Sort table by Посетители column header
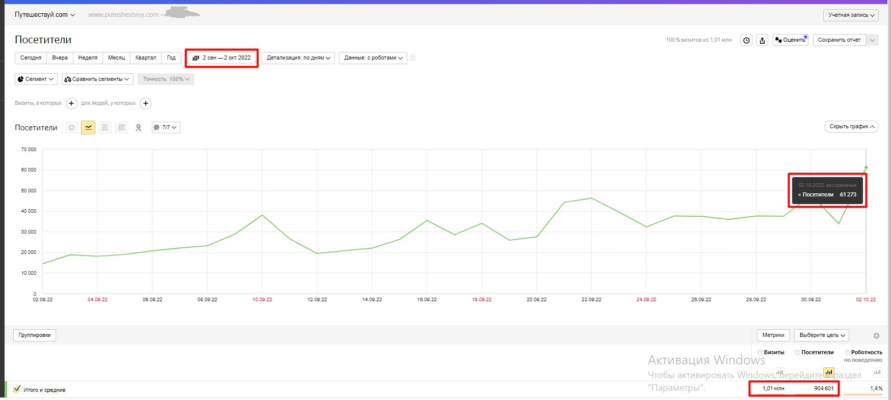 (x=818, y=352)
